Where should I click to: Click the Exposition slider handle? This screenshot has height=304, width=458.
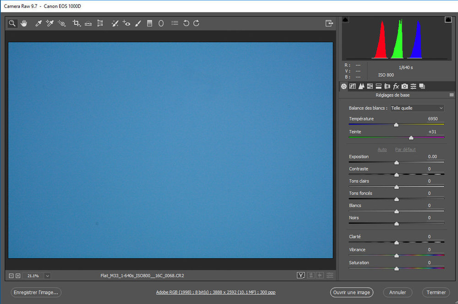(x=397, y=163)
